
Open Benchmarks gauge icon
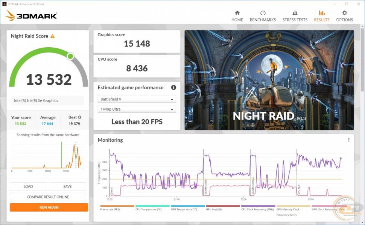[x=263, y=13]
